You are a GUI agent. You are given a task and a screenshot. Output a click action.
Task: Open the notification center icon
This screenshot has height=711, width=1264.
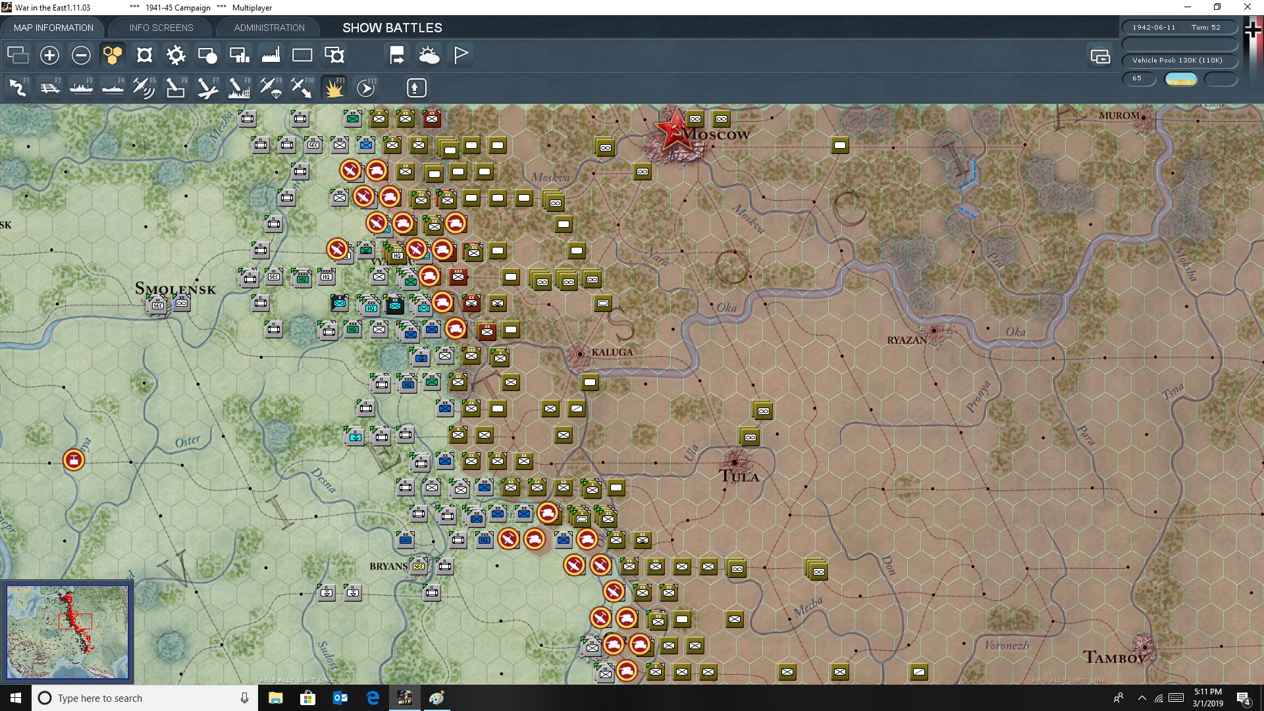(1244, 698)
